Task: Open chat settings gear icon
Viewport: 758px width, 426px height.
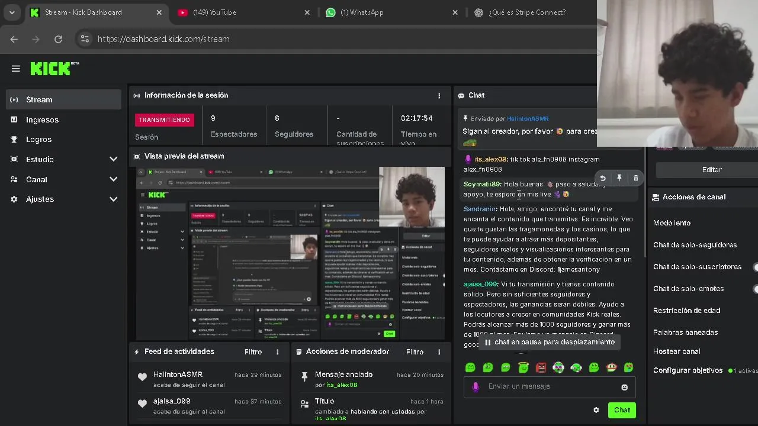Action: pyautogui.click(x=596, y=410)
